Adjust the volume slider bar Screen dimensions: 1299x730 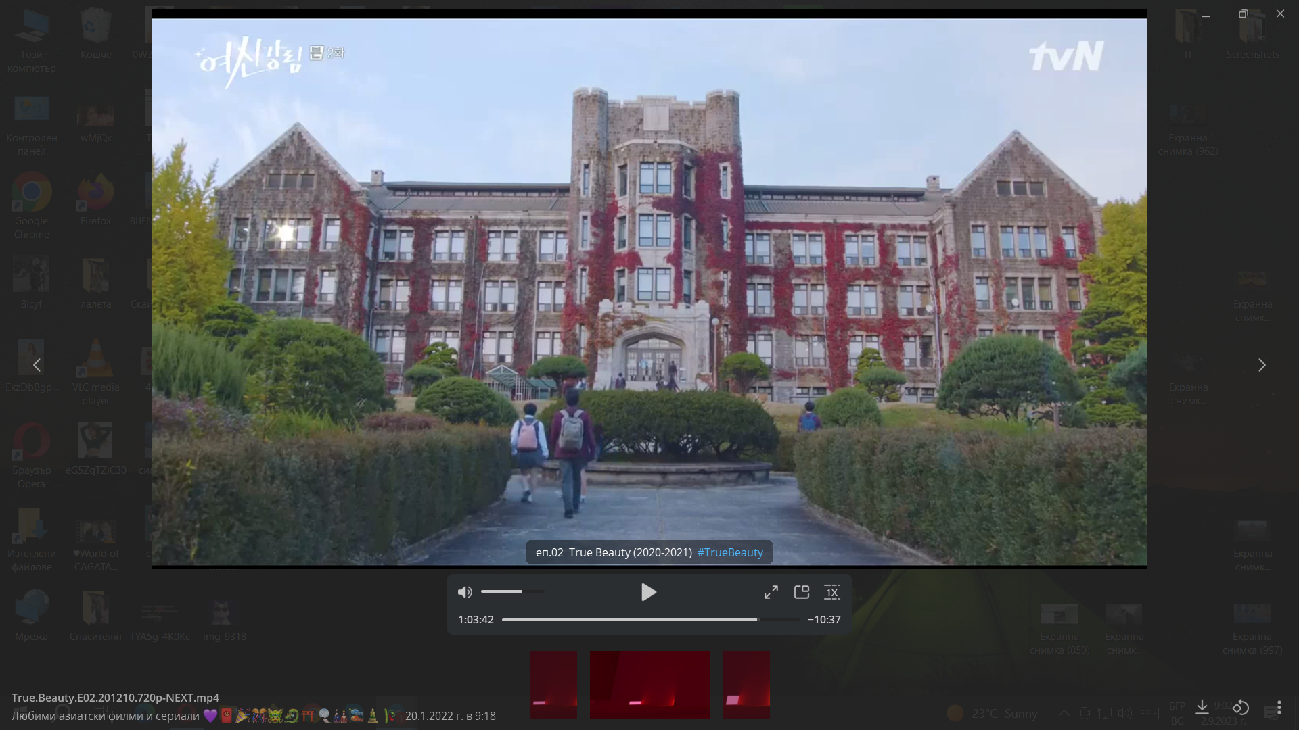coord(511,591)
